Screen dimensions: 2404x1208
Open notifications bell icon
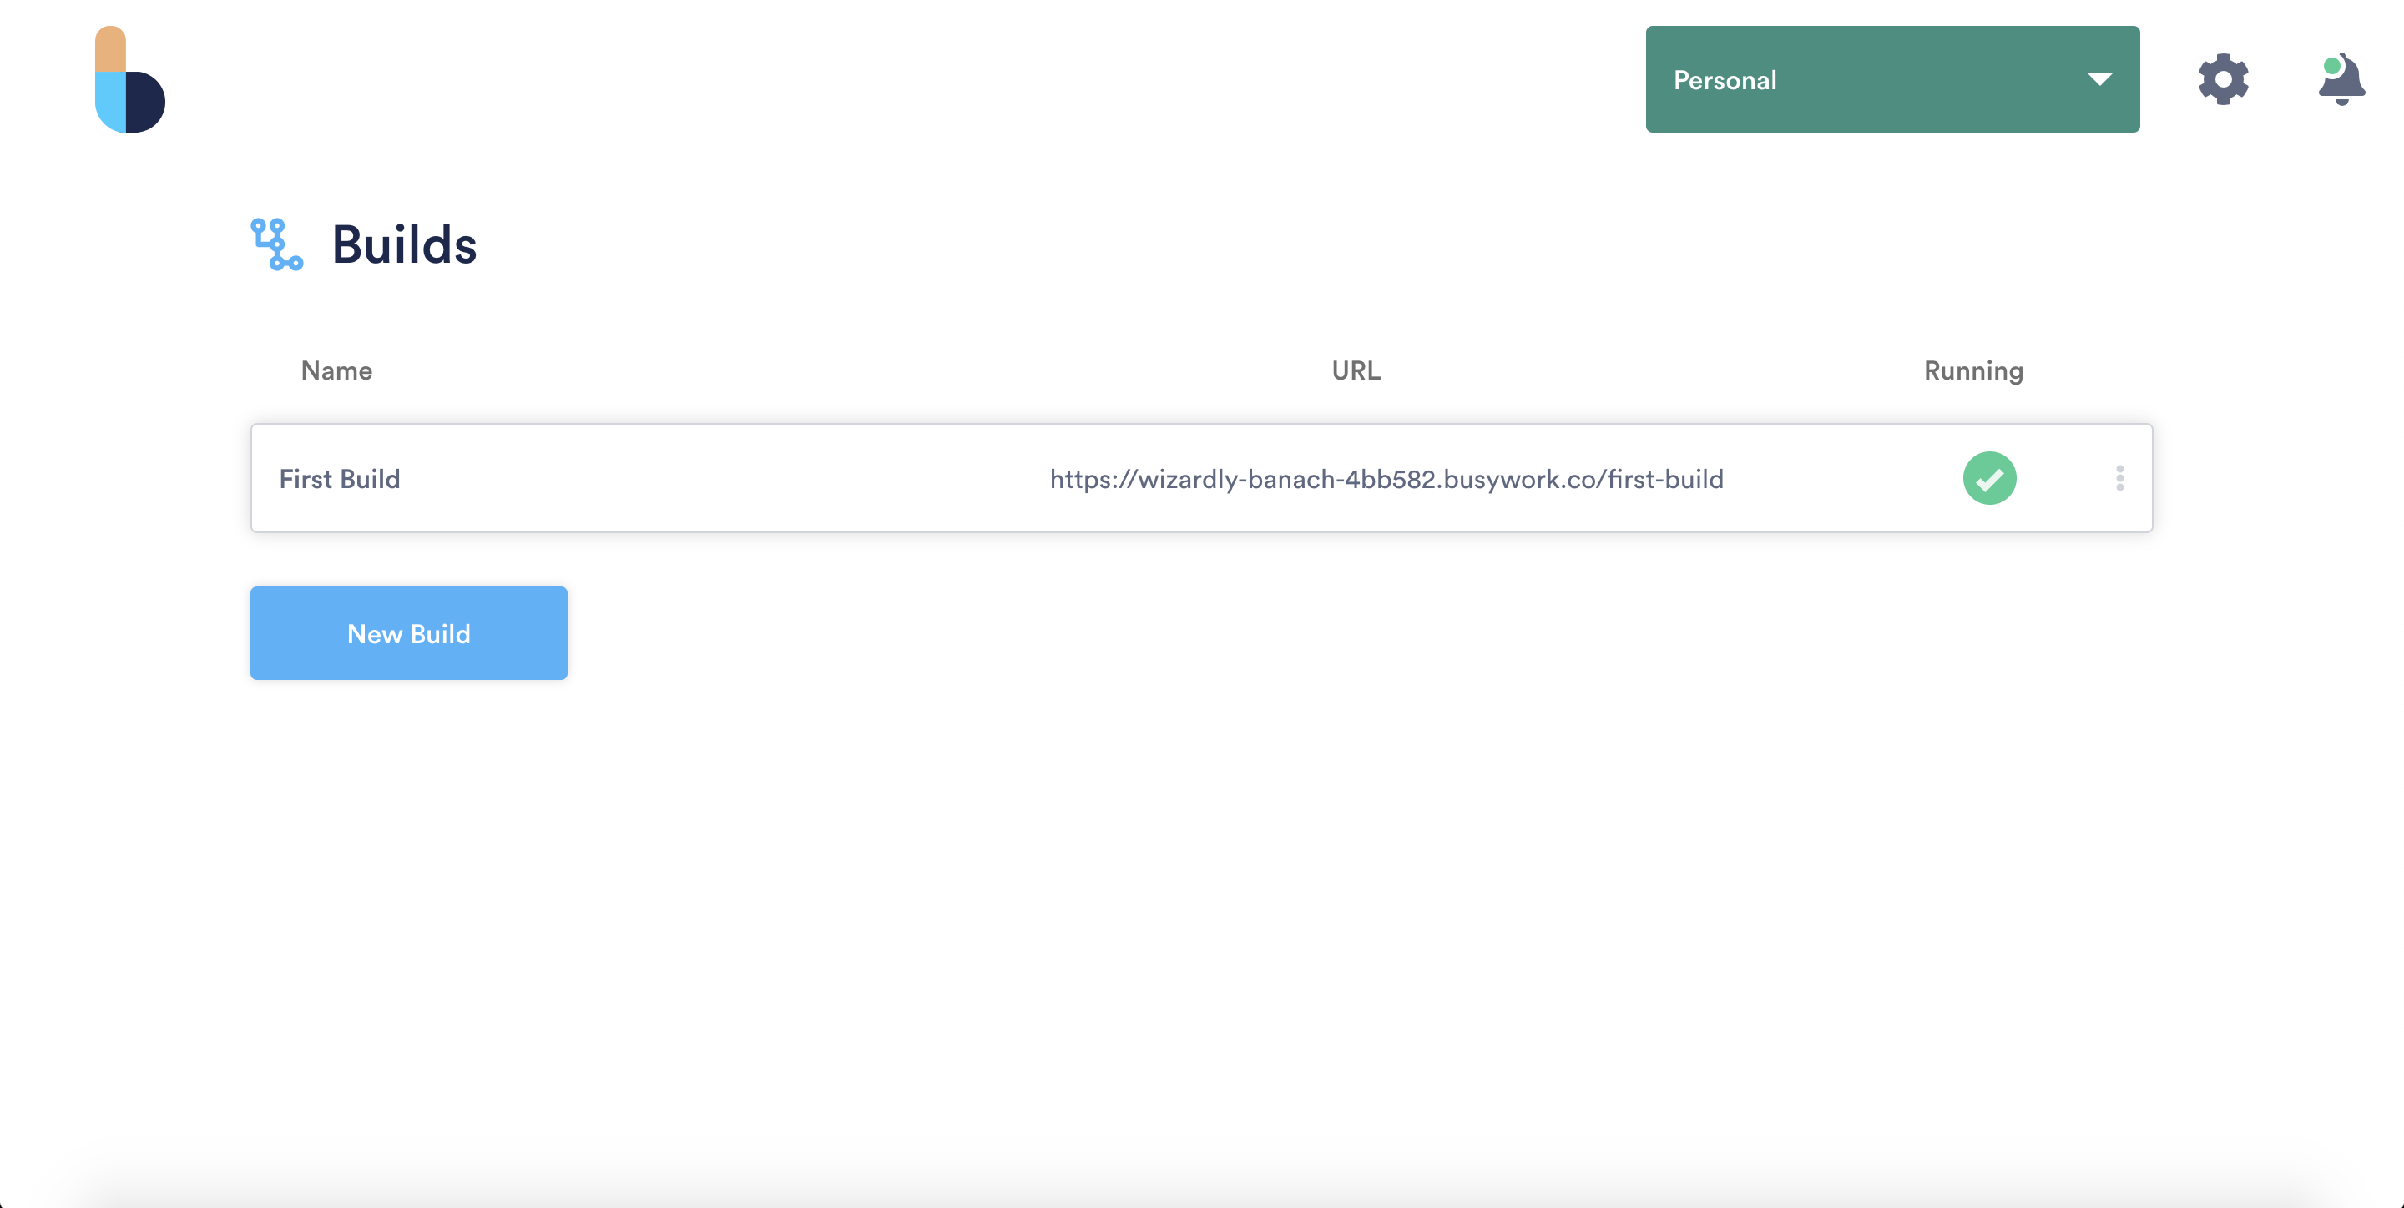click(2342, 82)
